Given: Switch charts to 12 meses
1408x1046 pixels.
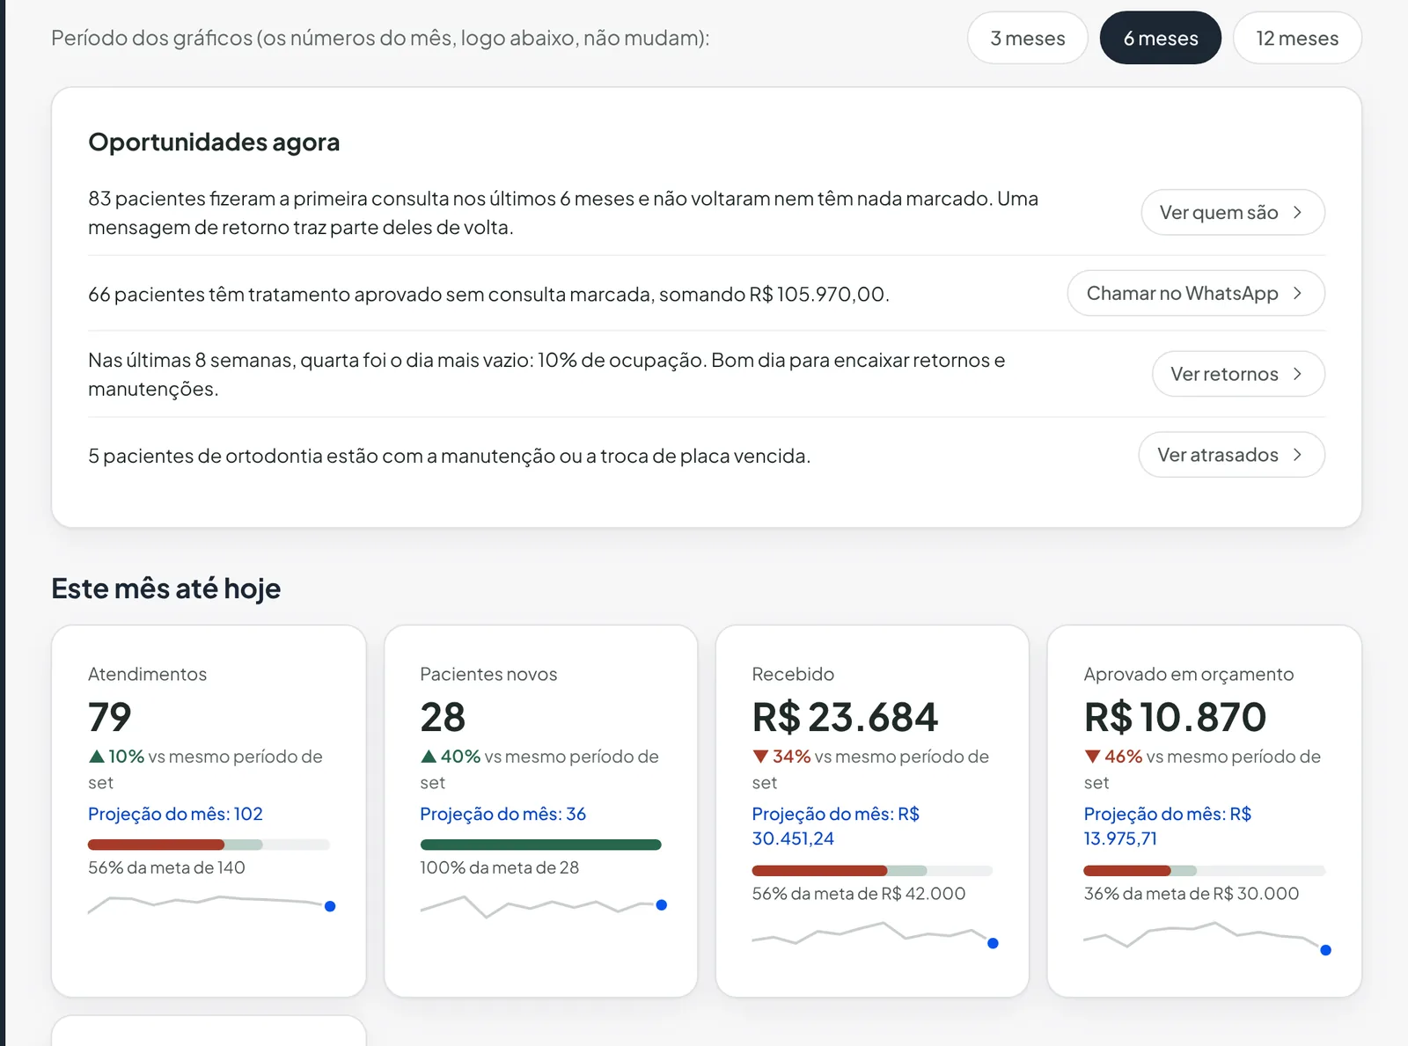Looking at the screenshot, I should click(x=1297, y=38).
